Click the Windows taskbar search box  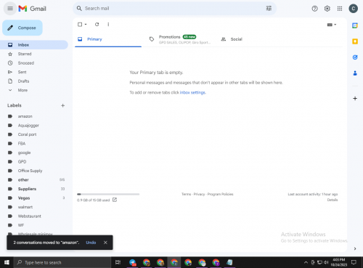click(62, 262)
